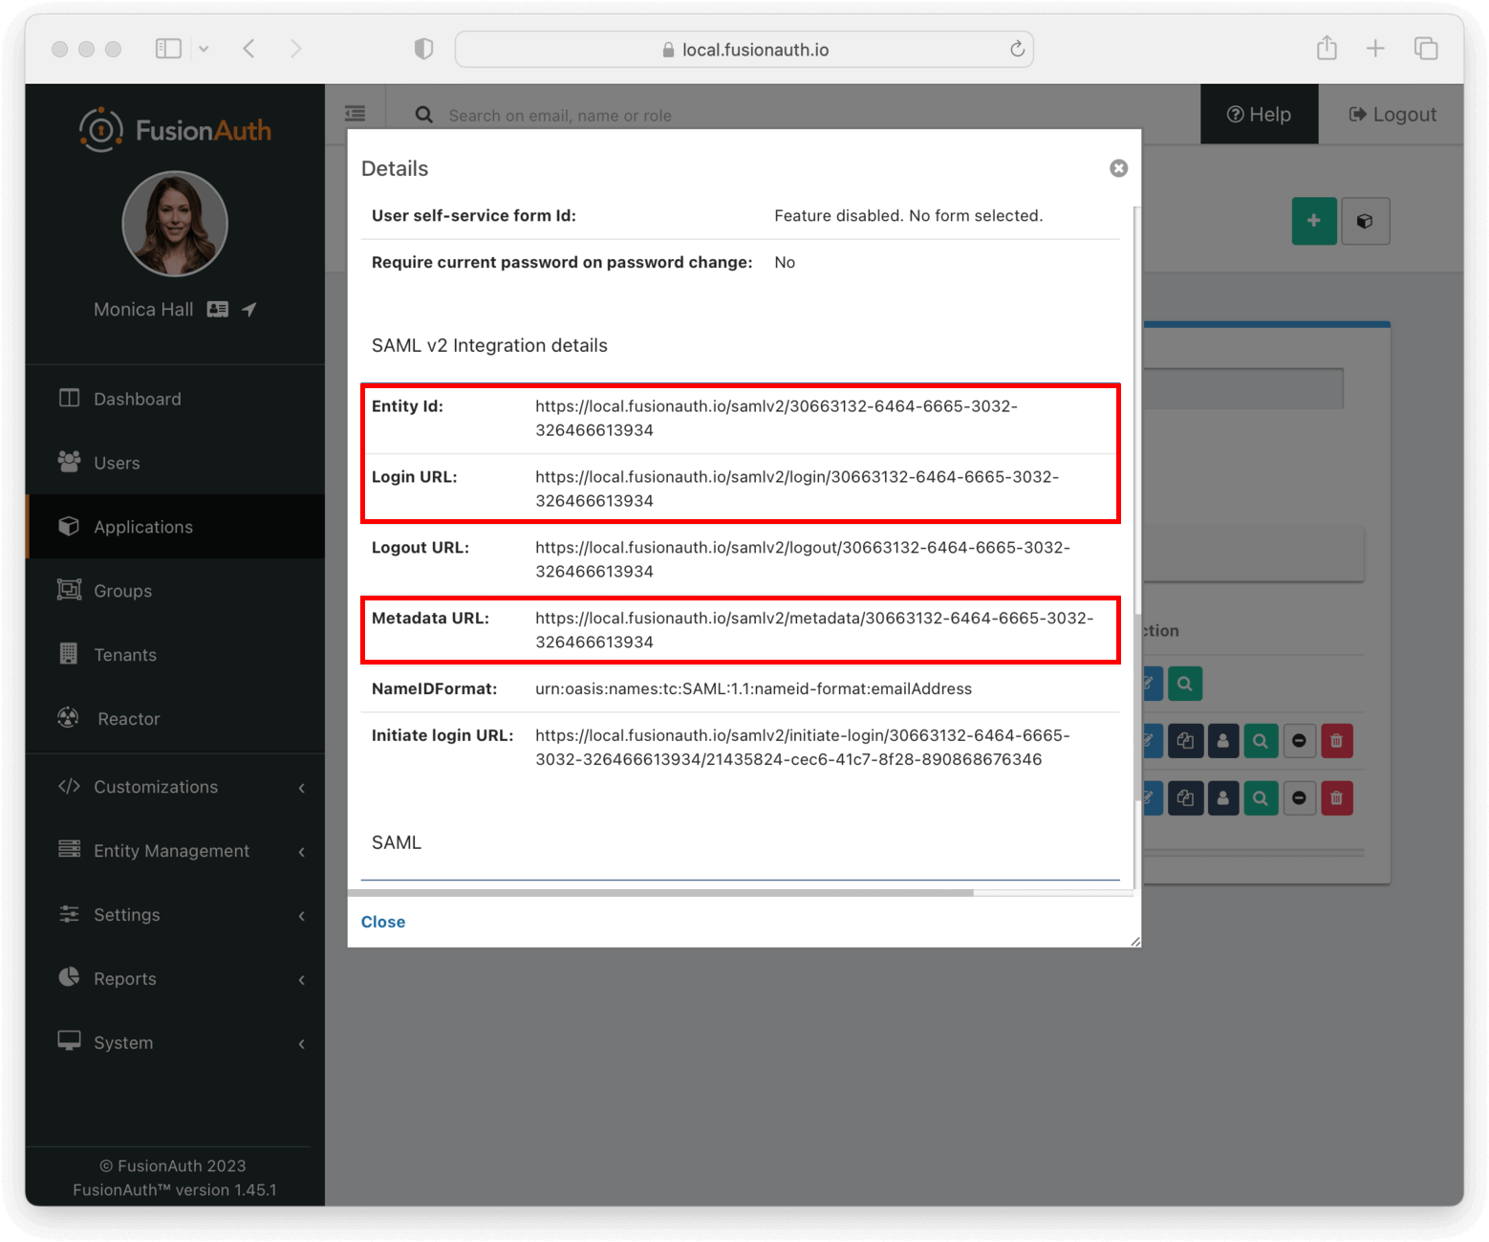The height and width of the screenshot is (1242, 1489).
Task: Click the Reactor icon in the sidebar
Action: pos(69,717)
